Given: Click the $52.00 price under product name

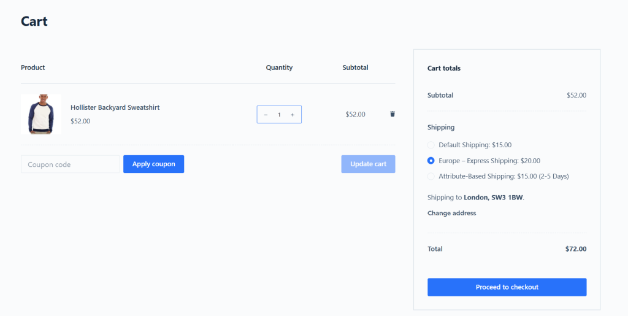Looking at the screenshot, I should point(80,121).
